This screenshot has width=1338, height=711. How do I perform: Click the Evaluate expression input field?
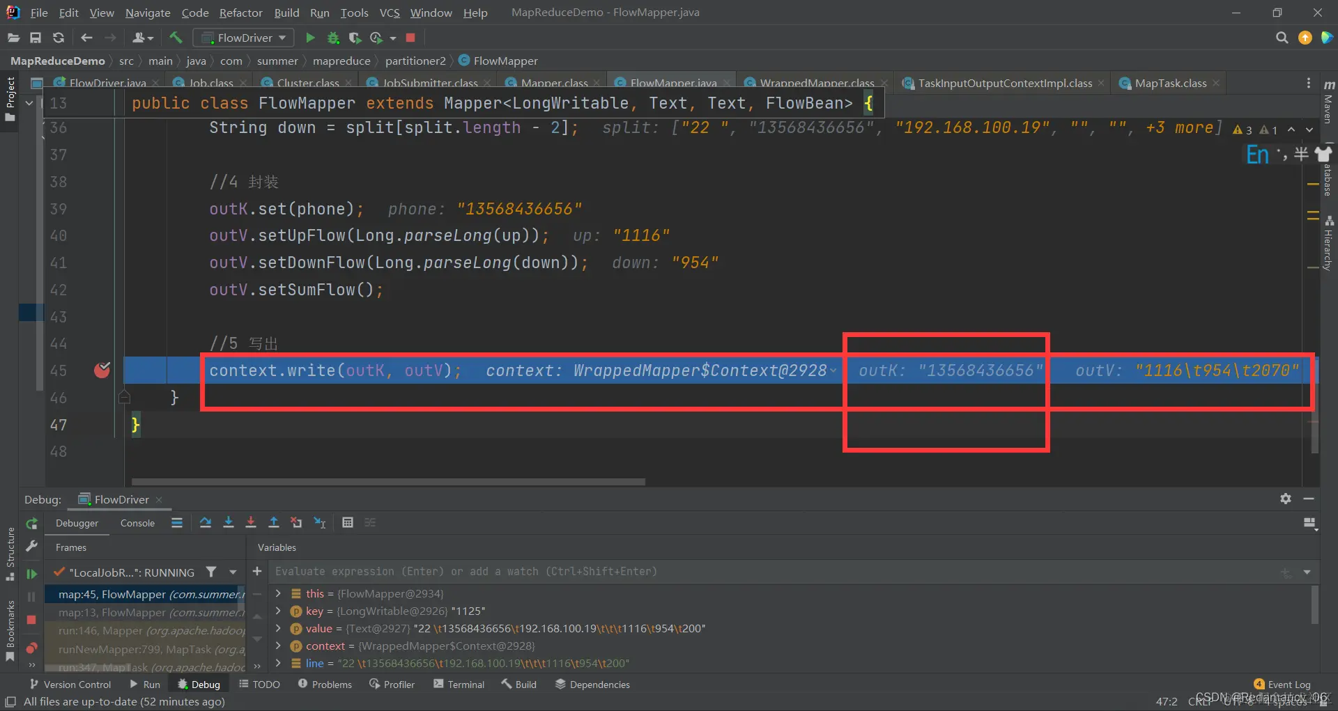click(x=774, y=572)
